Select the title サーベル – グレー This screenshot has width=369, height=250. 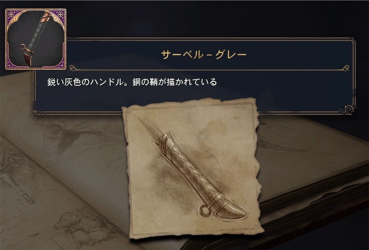click(x=204, y=55)
